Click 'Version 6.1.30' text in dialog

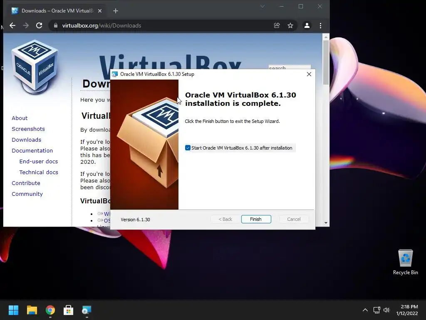[135, 220]
